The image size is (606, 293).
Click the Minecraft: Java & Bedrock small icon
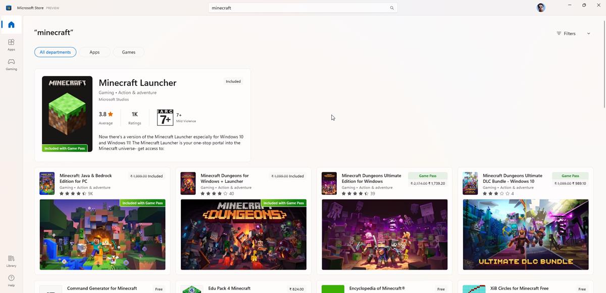pyautogui.click(x=47, y=183)
